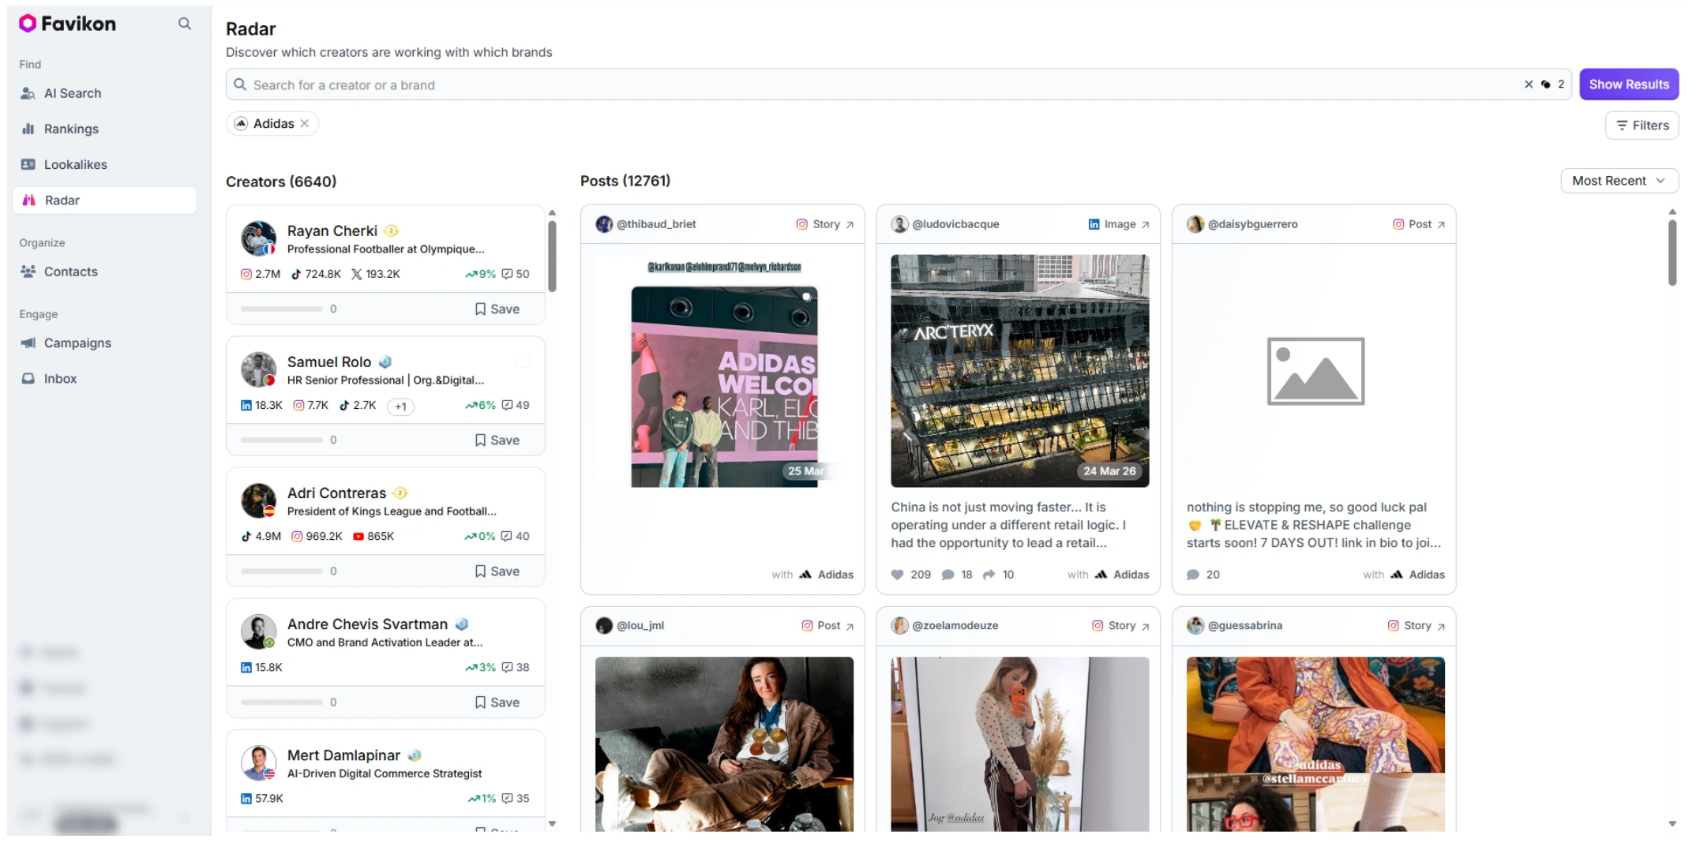This screenshot has height=843, width=1696.
Task: Open Adri Contreras's profile name
Action: coord(337,493)
